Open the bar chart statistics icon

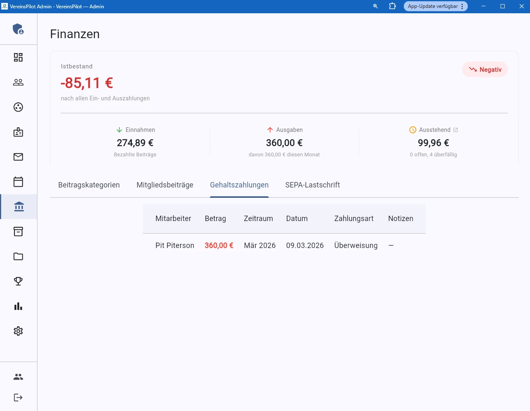click(x=18, y=306)
